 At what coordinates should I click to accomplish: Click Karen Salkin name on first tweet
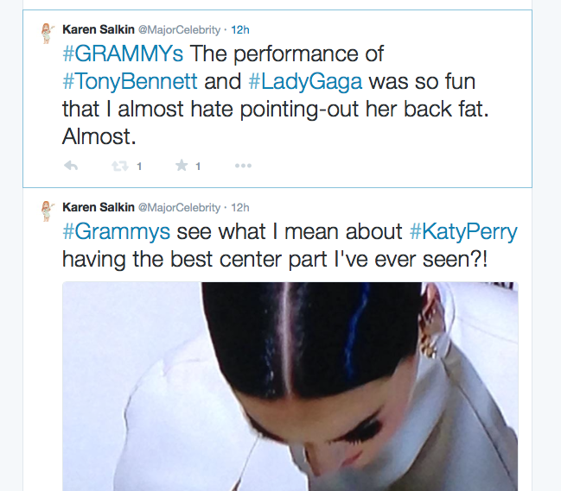99,29
